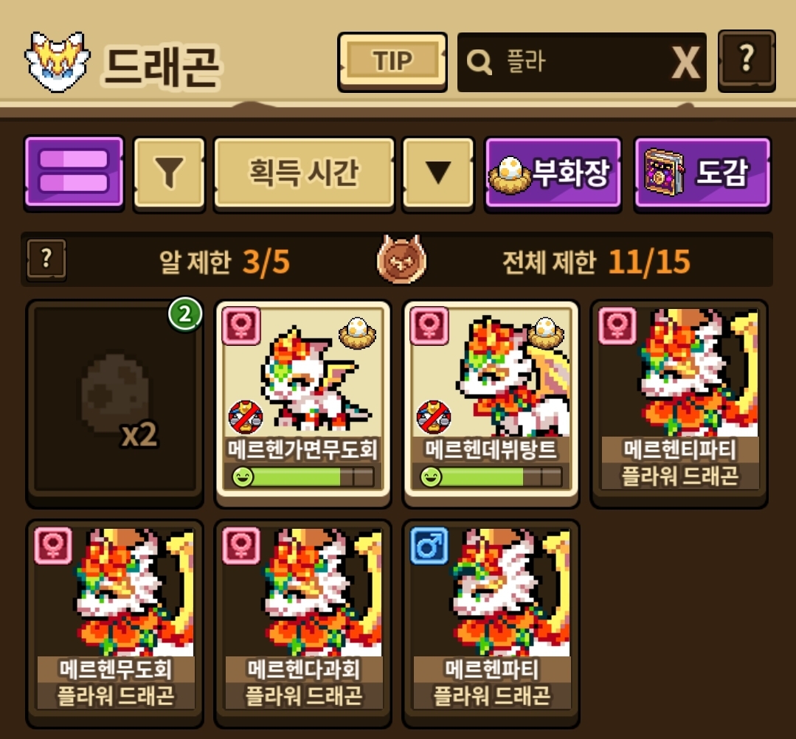Viewport: 796px width, 739px height.
Task: Expand the 획득 시간 sort dropdown
Action: [x=304, y=173]
